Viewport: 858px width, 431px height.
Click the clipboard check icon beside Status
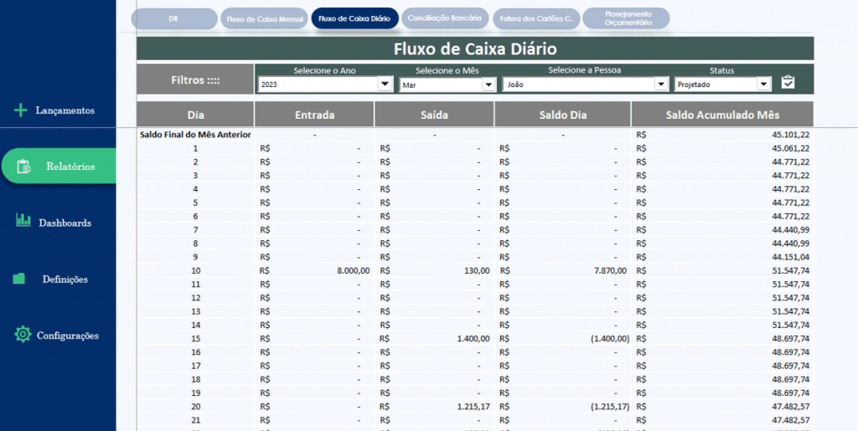click(788, 82)
